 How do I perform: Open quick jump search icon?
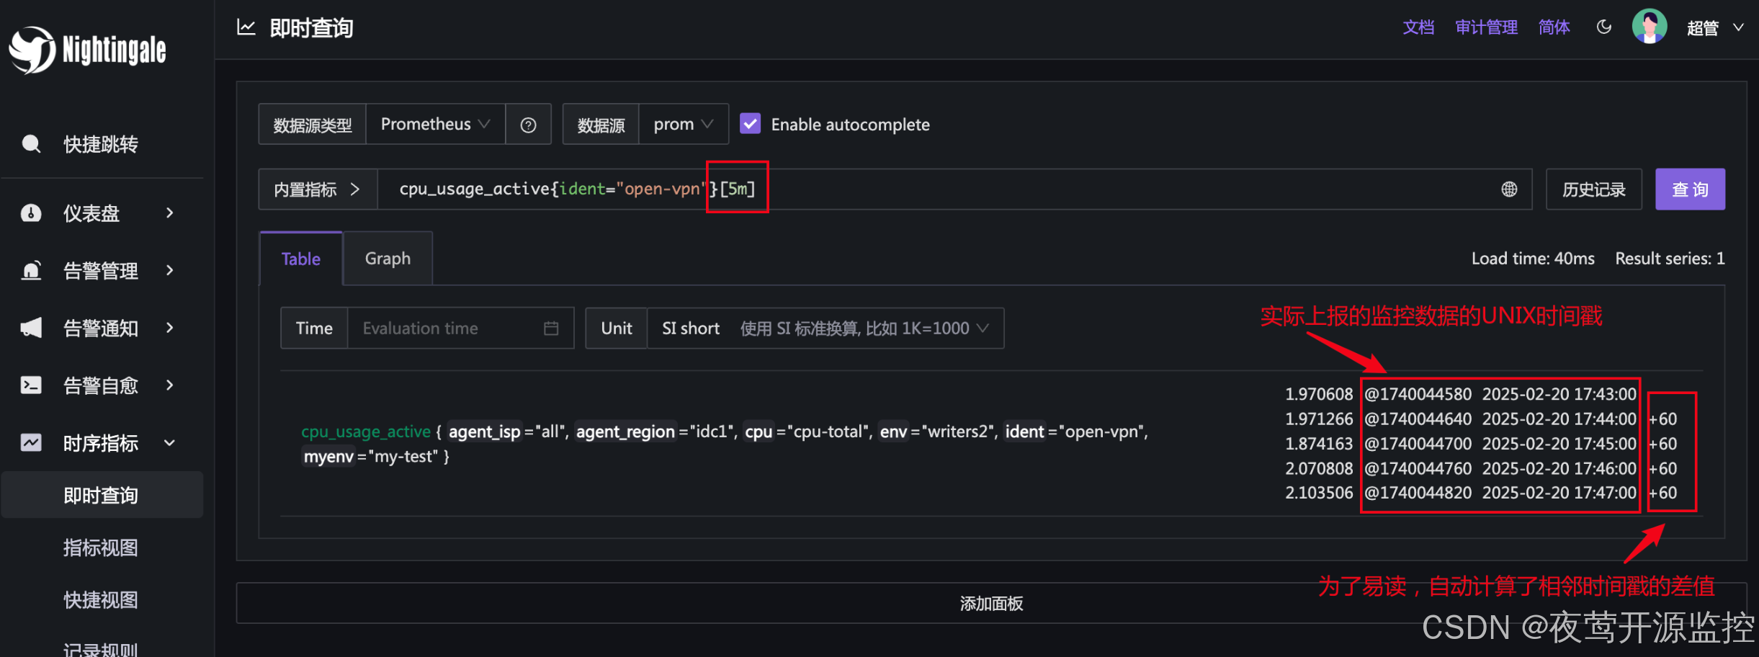(31, 143)
